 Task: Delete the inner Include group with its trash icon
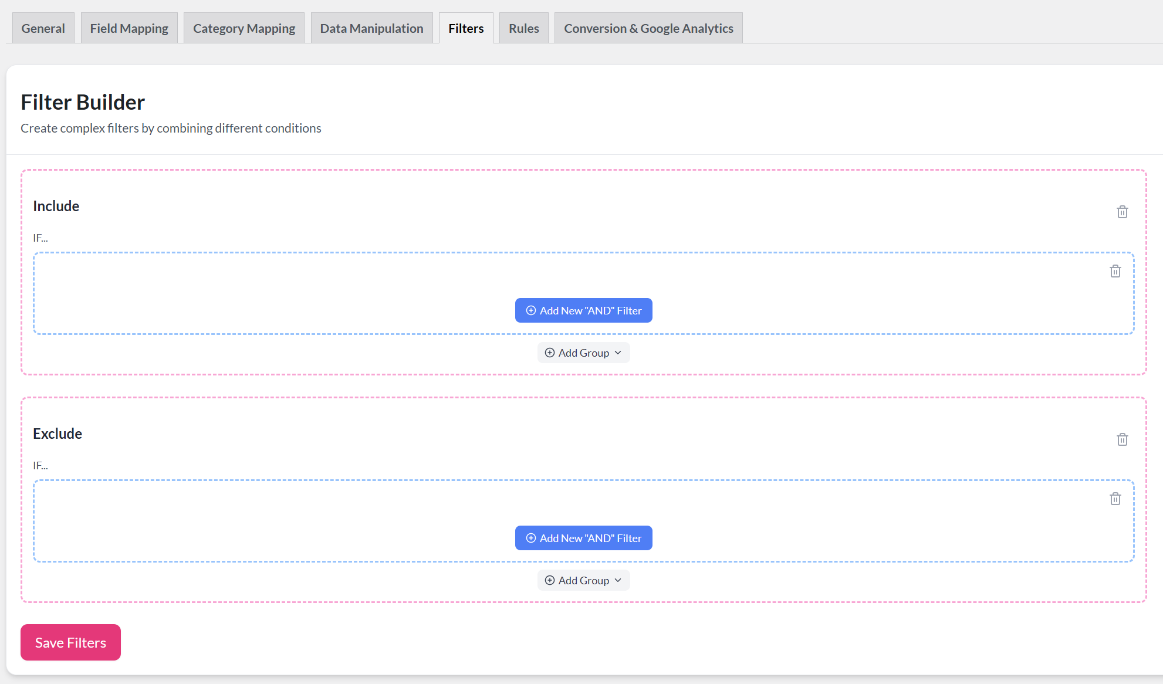click(1115, 271)
